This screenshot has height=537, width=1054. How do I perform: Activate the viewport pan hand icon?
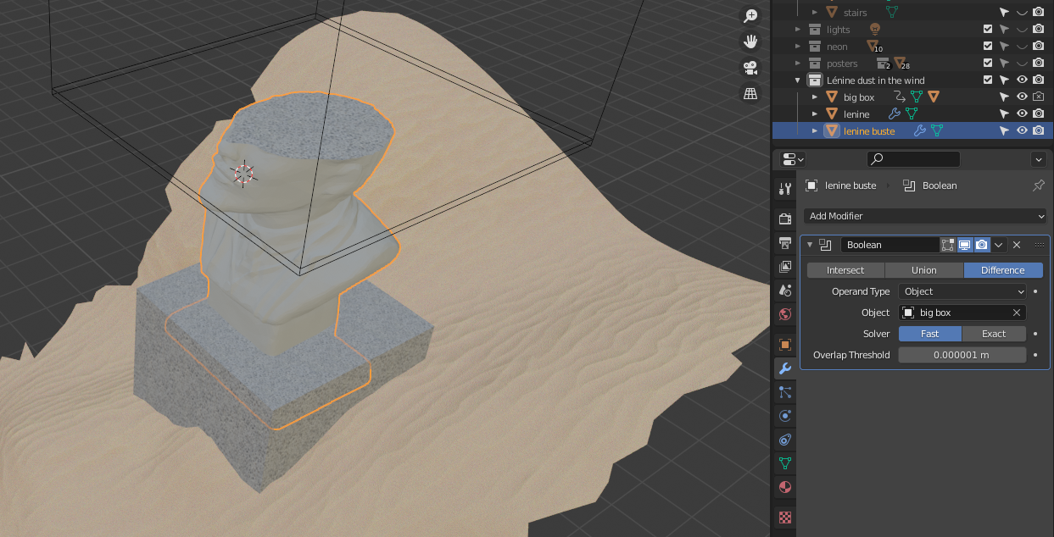pyautogui.click(x=750, y=42)
